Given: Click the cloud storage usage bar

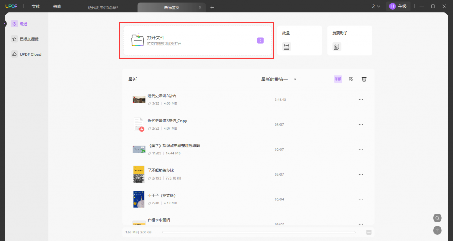Looking at the screenshot, I should pyautogui.click(x=258, y=232).
